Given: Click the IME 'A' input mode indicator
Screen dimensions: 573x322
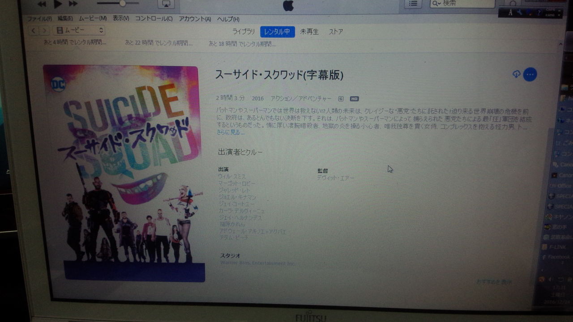Looking at the screenshot, I should pyautogui.click(x=510, y=13).
